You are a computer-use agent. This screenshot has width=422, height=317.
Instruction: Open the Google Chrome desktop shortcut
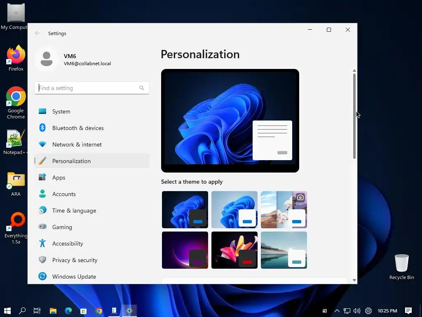tap(16, 103)
